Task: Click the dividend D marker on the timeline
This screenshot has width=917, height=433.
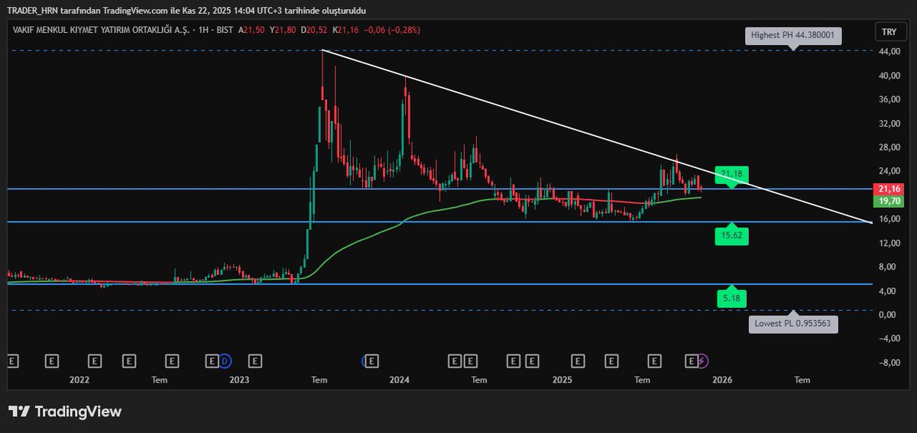Action: 224,360
